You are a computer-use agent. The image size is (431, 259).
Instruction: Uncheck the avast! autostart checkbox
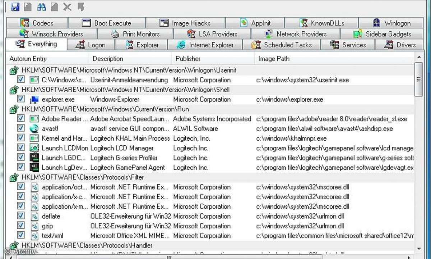click(x=20, y=128)
